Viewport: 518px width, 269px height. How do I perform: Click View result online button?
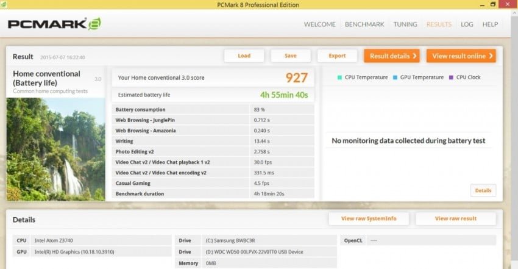pos(461,56)
